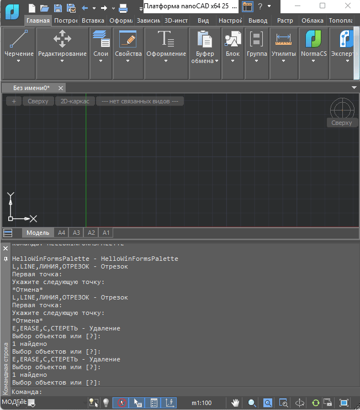Toggle the light bulb isolation button
360x410 pixels.
pyautogui.click(x=106, y=403)
